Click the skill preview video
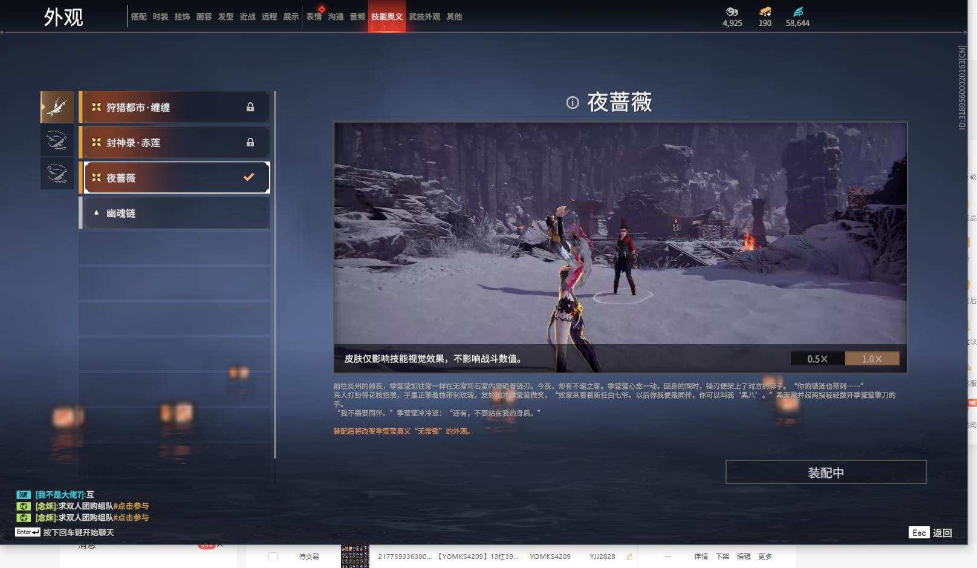Viewport: 977px width, 568px height. pyautogui.click(x=620, y=247)
